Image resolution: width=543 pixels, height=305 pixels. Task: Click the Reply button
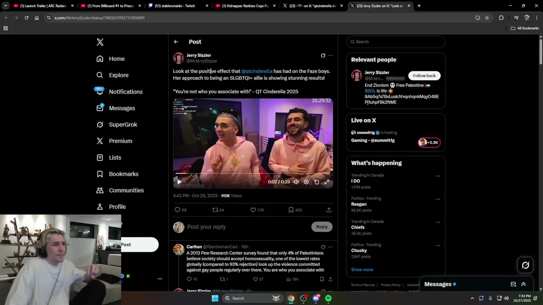(x=322, y=227)
